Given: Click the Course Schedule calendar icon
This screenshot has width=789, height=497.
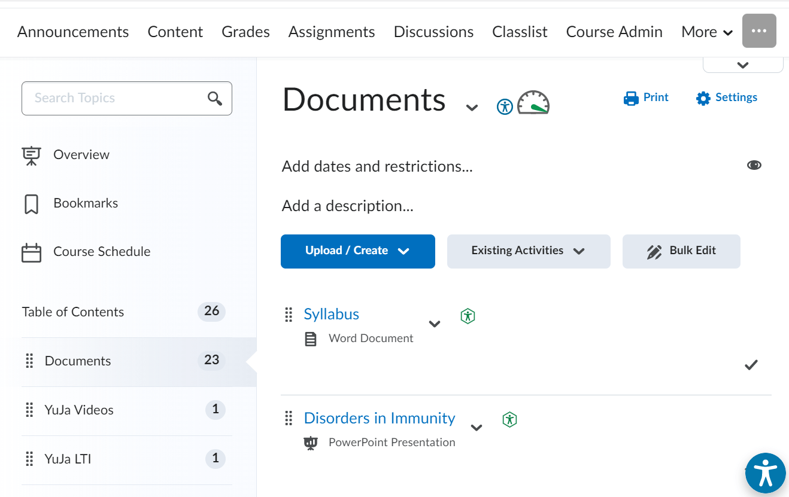Looking at the screenshot, I should [31, 252].
